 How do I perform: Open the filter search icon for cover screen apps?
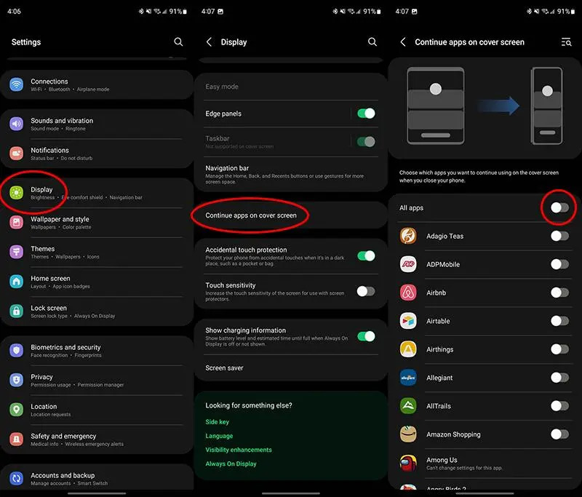(566, 42)
